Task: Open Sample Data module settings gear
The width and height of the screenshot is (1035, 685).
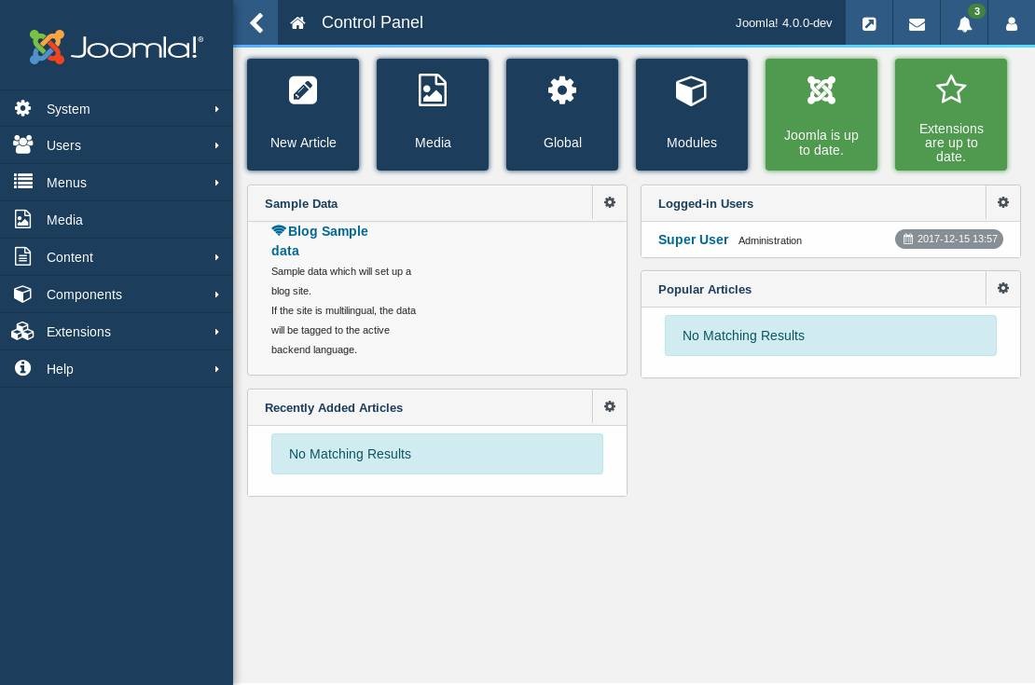Action: coord(610,202)
